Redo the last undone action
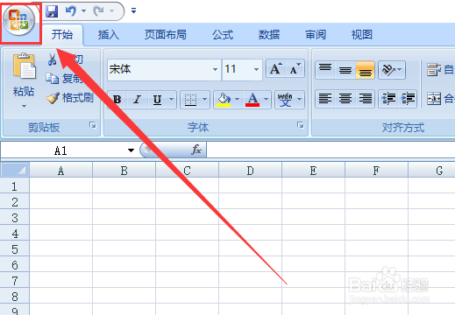 99,11
